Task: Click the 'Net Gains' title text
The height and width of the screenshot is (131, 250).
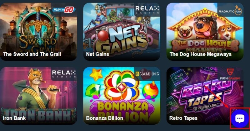Action: [97, 54]
